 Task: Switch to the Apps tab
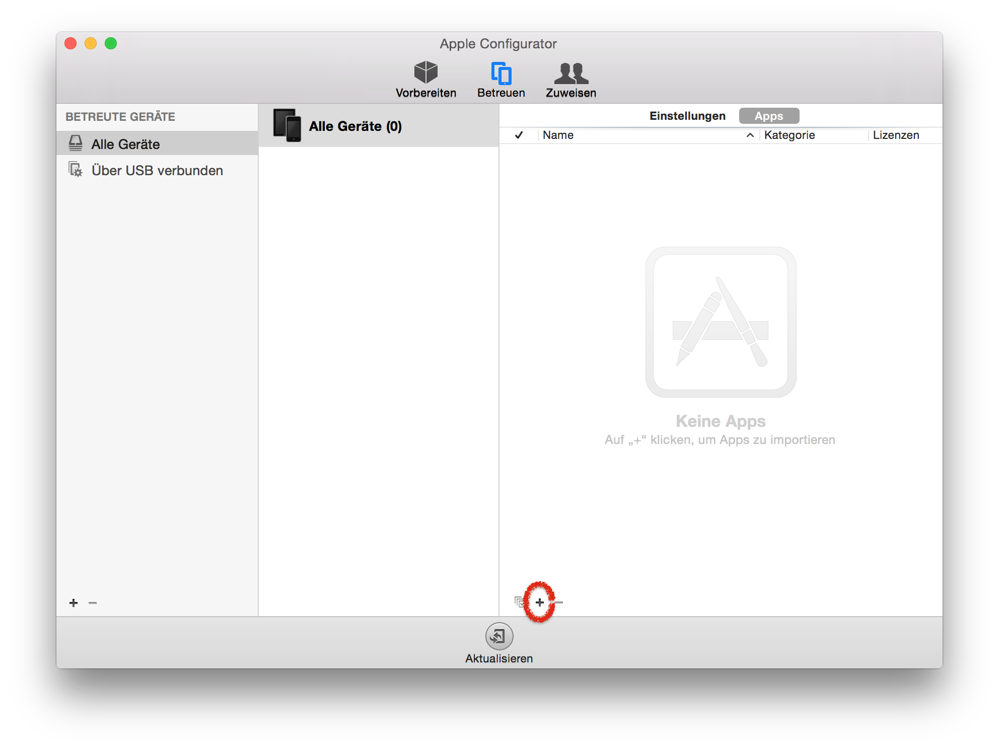tap(769, 116)
